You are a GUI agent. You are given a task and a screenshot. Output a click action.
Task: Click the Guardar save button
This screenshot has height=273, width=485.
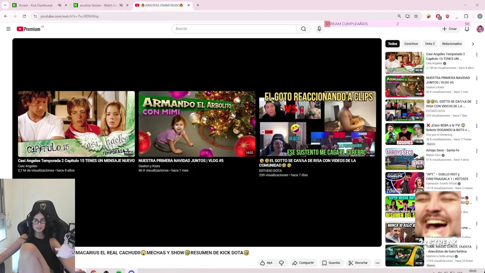[x=331, y=263]
